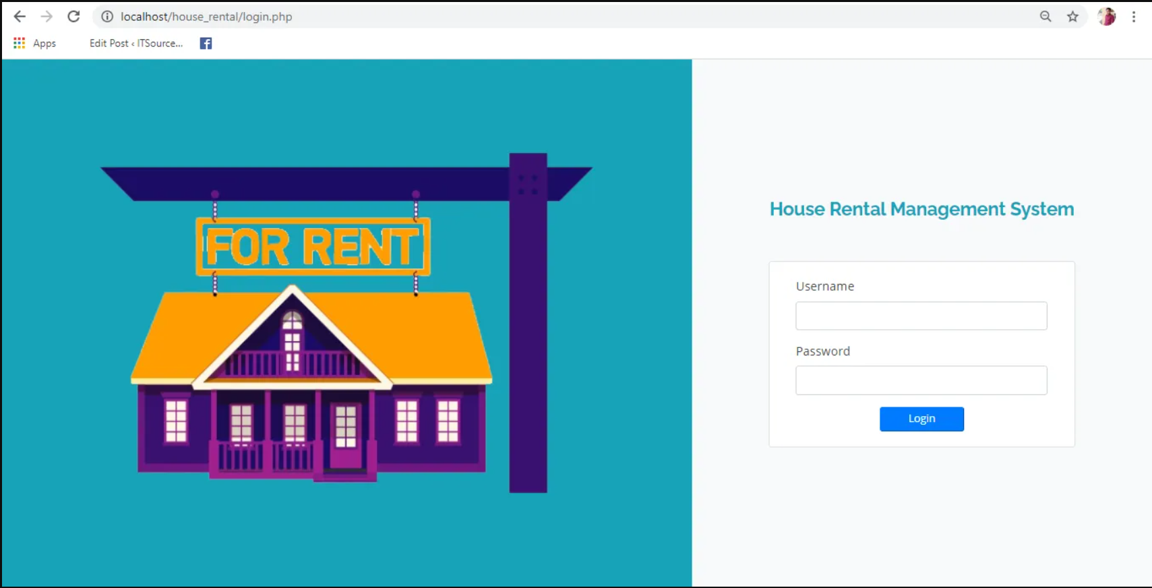Click the House Rental Management System heading
Image resolution: width=1152 pixels, height=588 pixels.
[921, 209]
